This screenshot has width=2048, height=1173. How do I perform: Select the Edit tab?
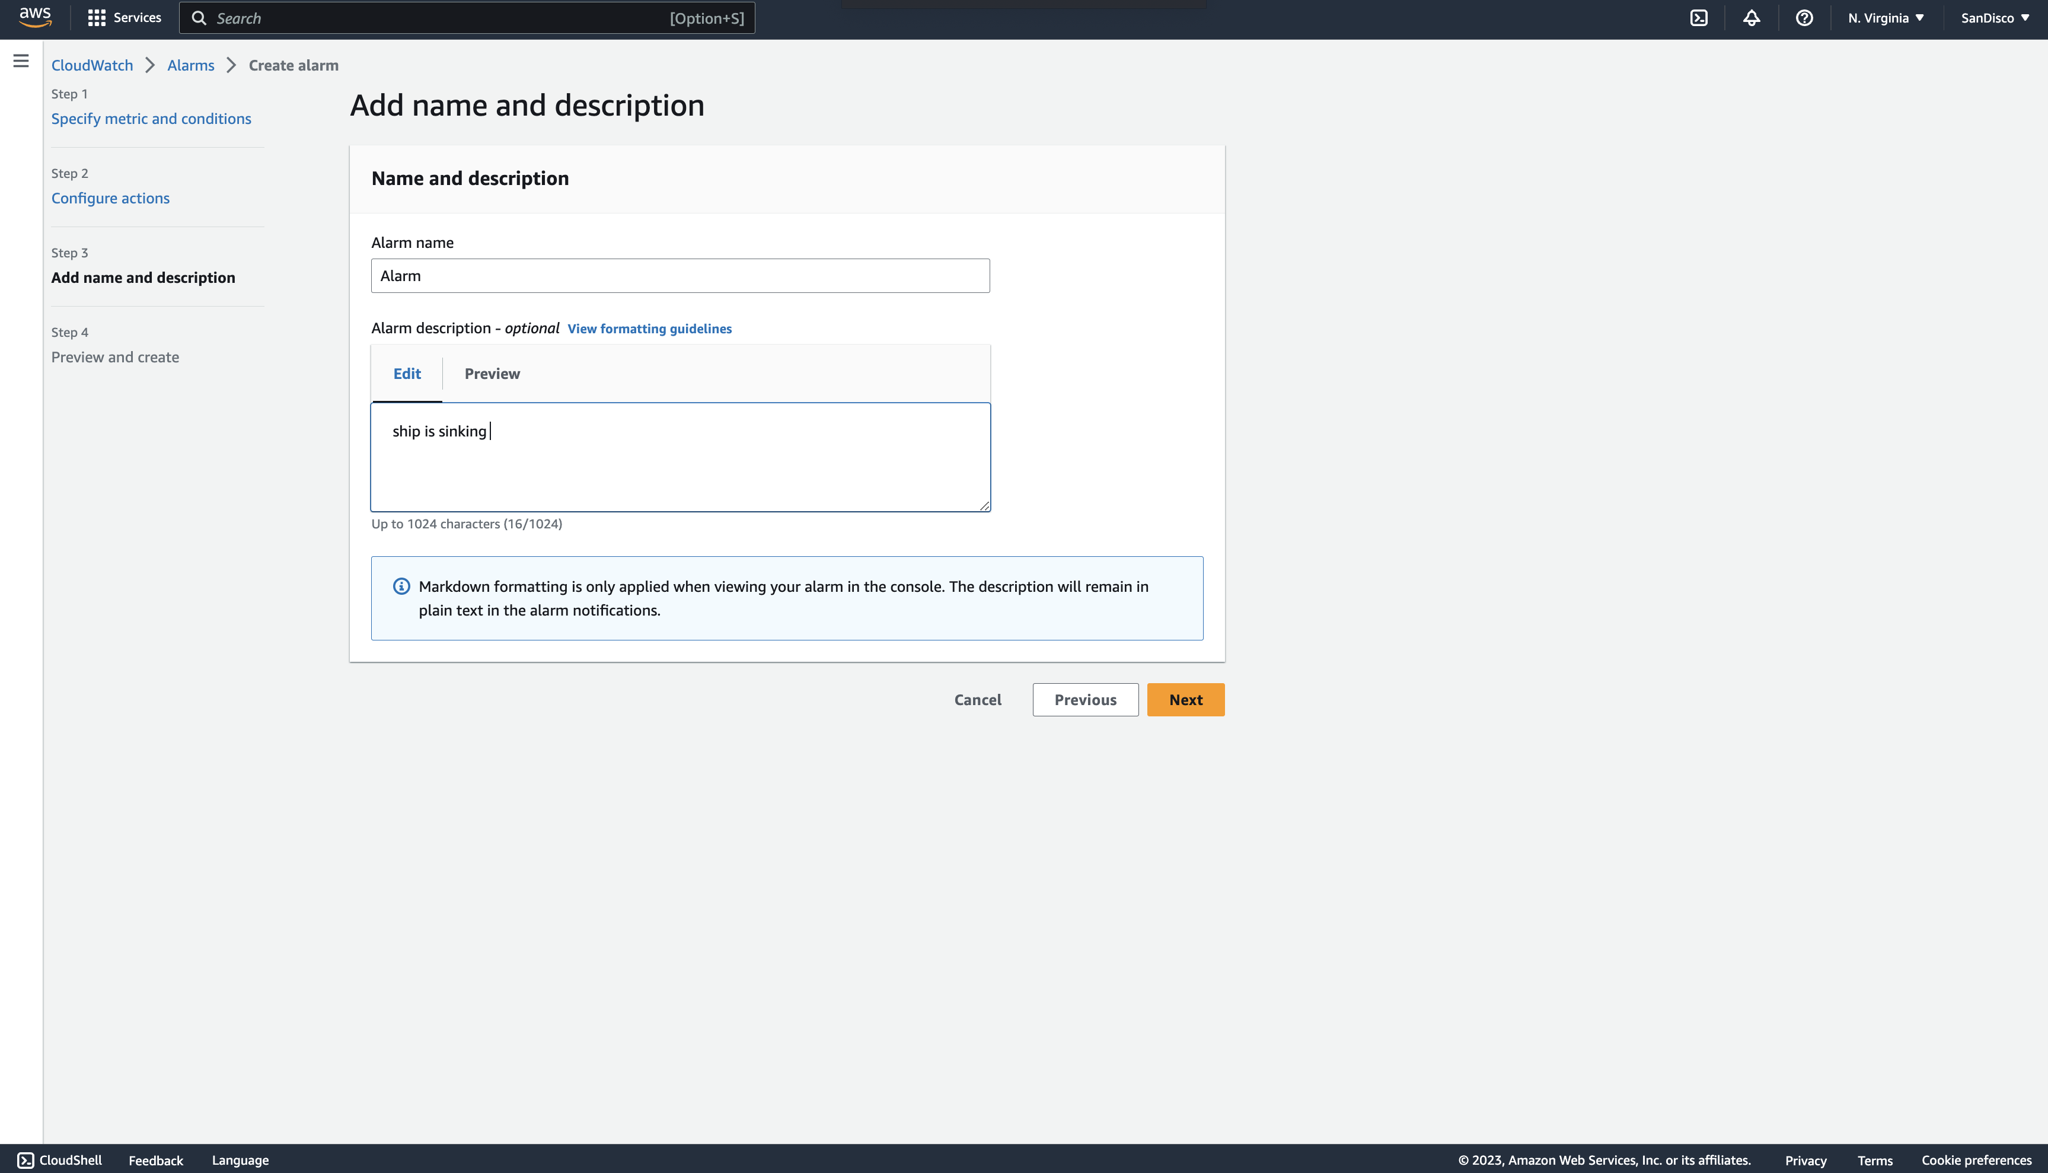tap(407, 374)
